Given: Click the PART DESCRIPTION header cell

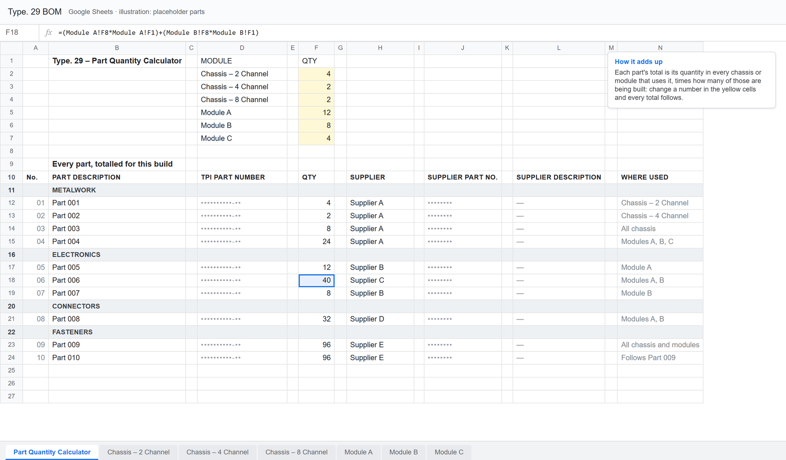Looking at the screenshot, I should click(x=117, y=177).
